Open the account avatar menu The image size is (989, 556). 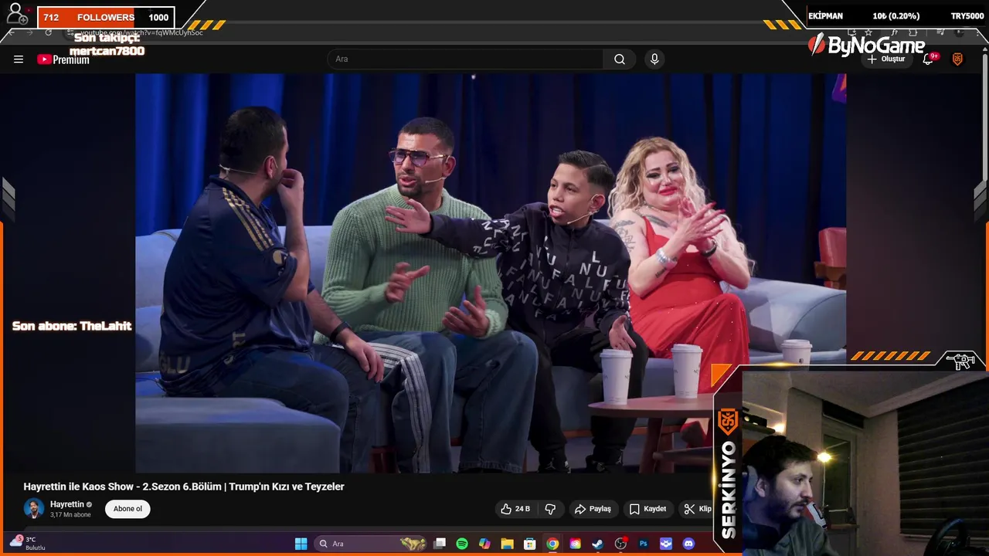coord(957,59)
